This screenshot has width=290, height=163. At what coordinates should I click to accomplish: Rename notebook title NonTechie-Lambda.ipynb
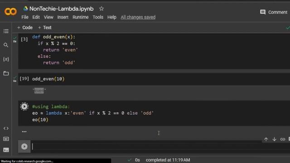tap(62, 9)
